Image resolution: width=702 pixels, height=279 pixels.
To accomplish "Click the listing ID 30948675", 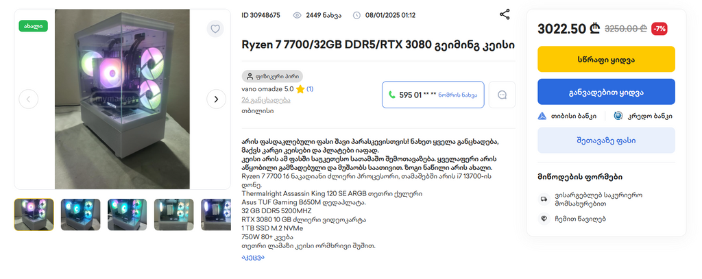I will coord(261,15).
